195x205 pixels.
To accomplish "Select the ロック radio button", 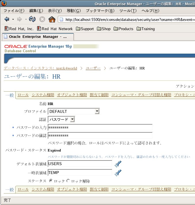I will pos(51,181).
